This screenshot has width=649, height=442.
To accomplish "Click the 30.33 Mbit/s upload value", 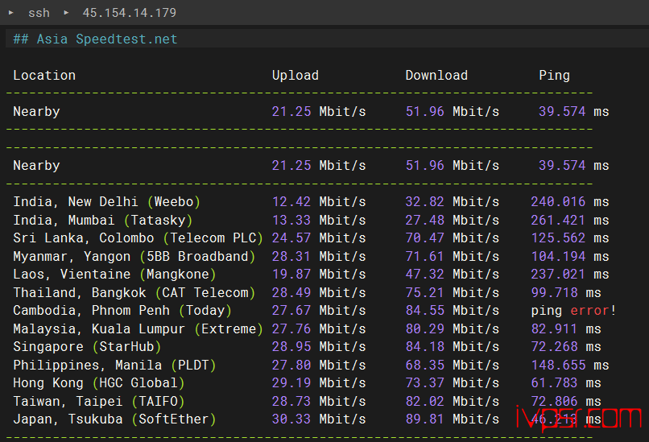I will click(318, 419).
